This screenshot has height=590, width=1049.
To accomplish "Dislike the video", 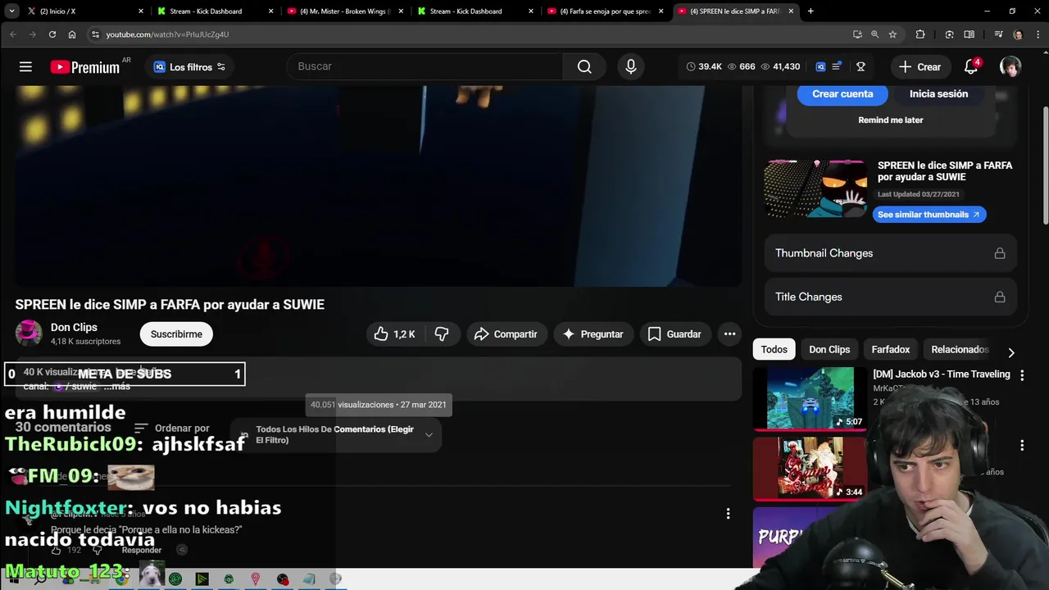I will point(442,334).
